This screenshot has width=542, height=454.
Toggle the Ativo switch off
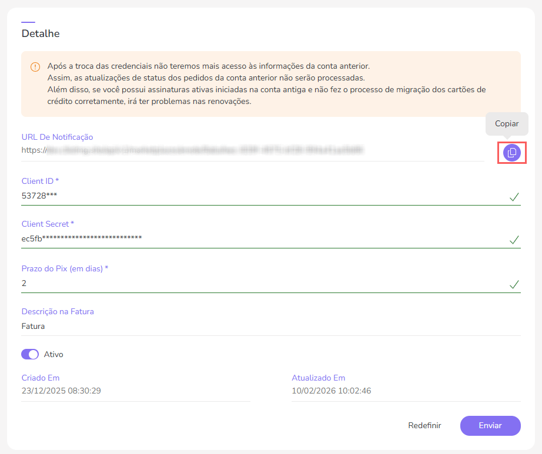[x=30, y=354]
